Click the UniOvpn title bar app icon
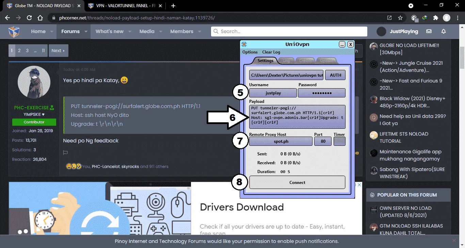The width and height of the screenshot is (465, 248). coord(244,44)
